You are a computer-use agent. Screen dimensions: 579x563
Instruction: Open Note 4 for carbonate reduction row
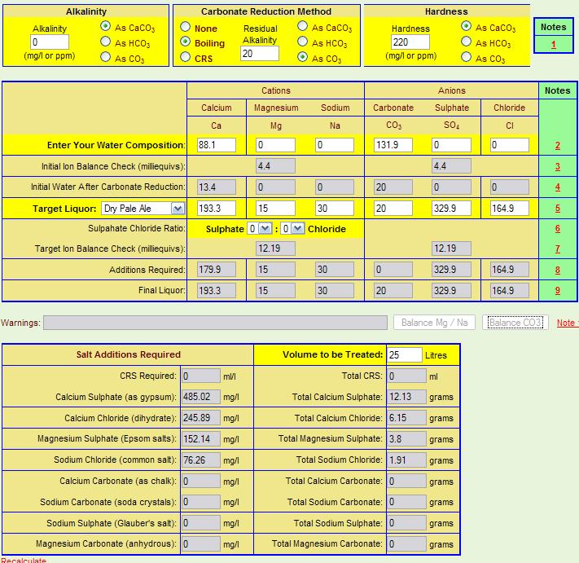[x=558, y=187]
